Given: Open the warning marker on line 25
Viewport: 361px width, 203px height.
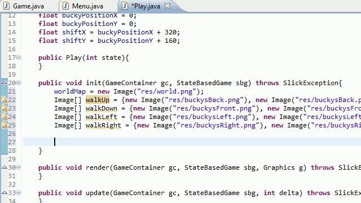Looking at the screenshot, I should pyautogui.click(x=5, y=125).
